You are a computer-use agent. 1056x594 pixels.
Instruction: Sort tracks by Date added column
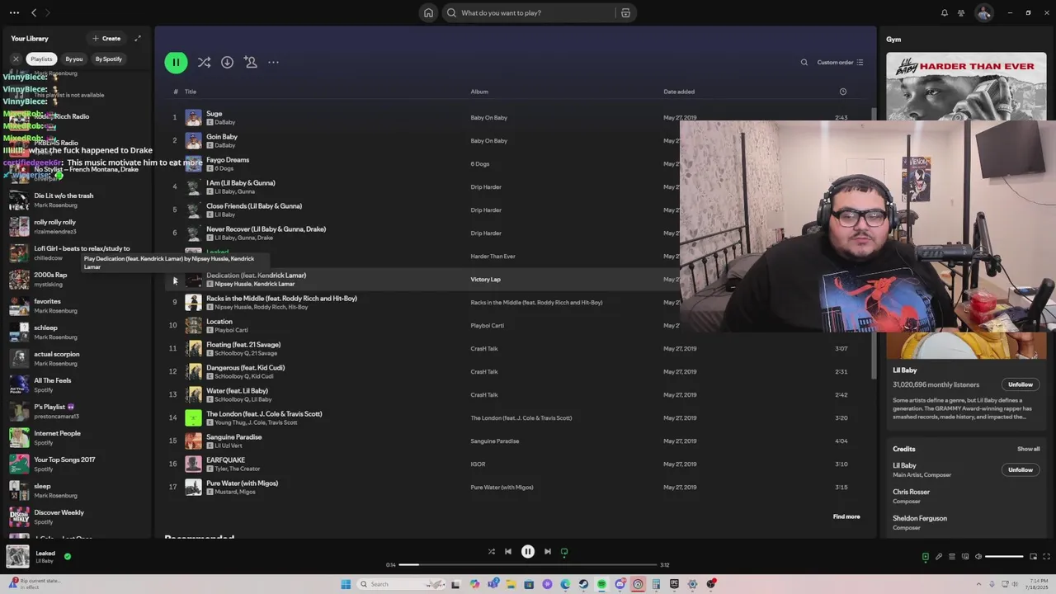tap(679, 92)
